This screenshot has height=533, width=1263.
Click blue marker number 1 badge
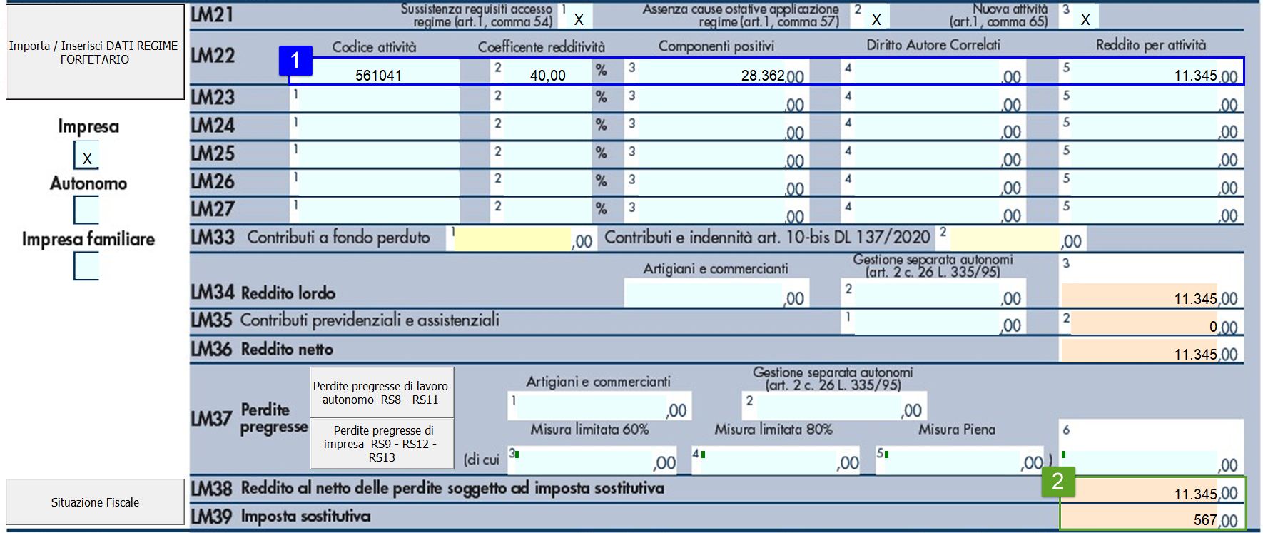click(x=295, y=61)
